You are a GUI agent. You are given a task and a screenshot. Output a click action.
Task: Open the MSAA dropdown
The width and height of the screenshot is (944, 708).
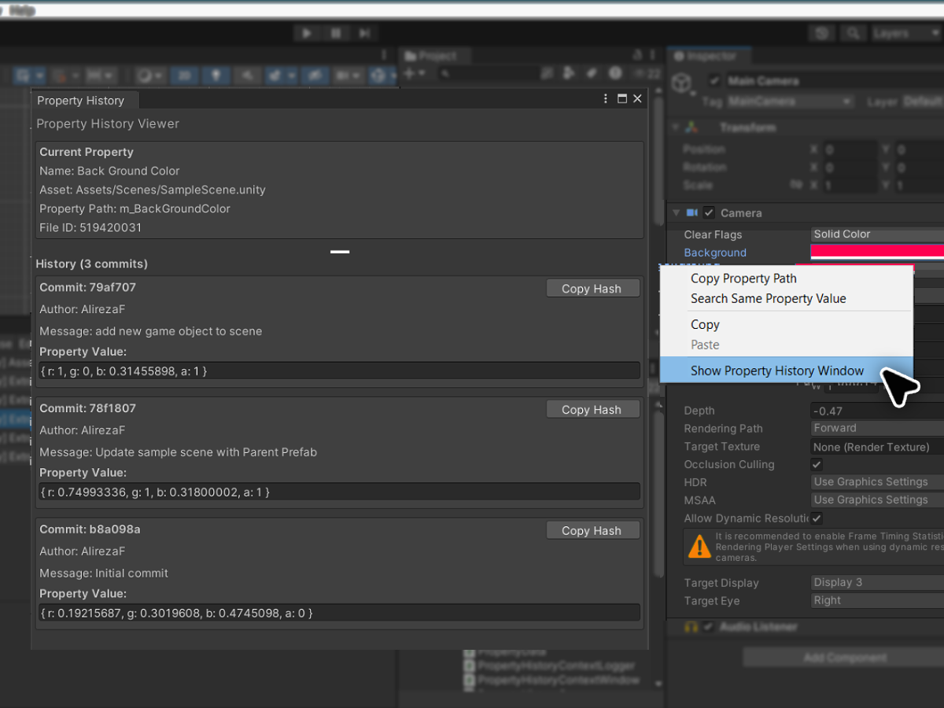[x=877, y=500]
